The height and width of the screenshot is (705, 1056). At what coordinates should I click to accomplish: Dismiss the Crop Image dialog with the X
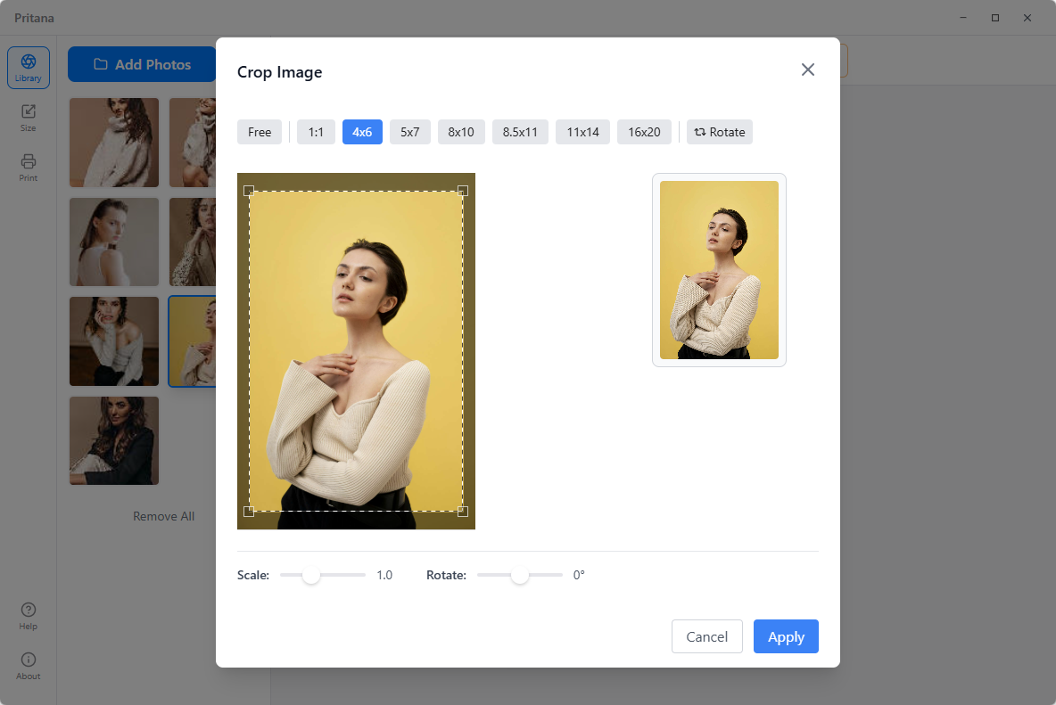click(808, 70)
